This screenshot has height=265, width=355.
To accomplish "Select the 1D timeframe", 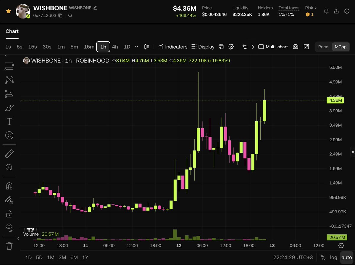I will tap(127, 47).
